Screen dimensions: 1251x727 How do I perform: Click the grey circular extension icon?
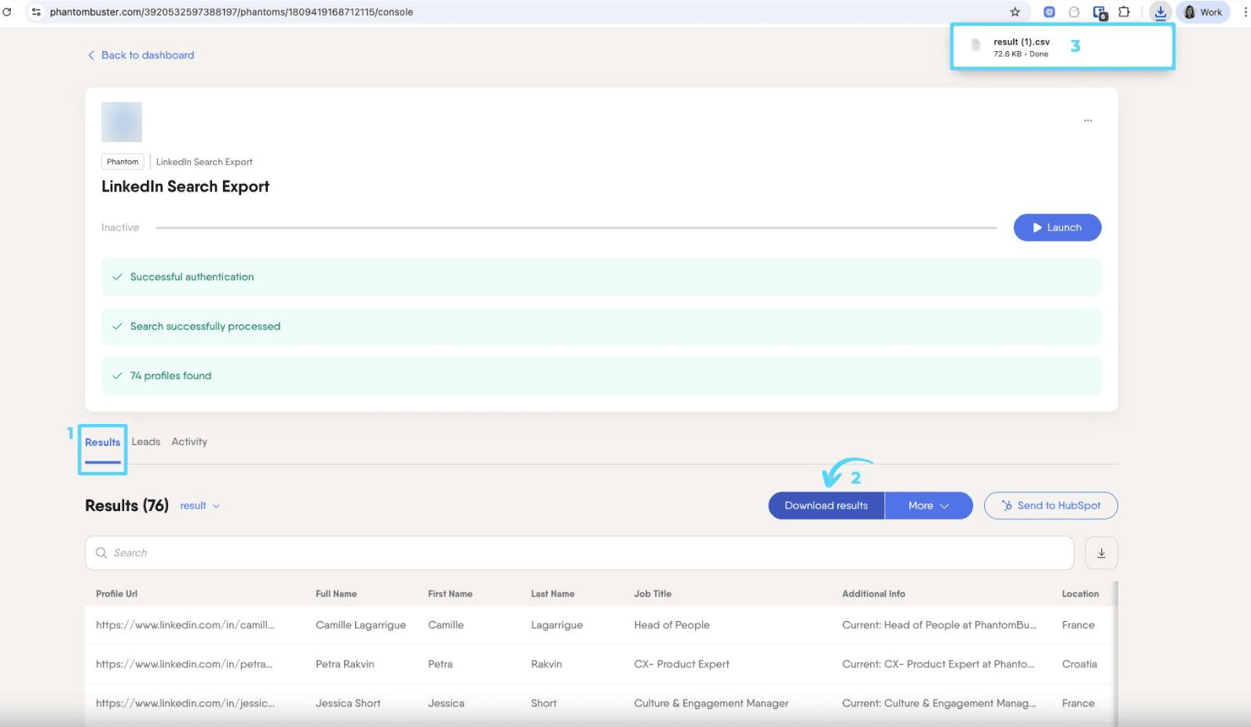point(1074,12)
